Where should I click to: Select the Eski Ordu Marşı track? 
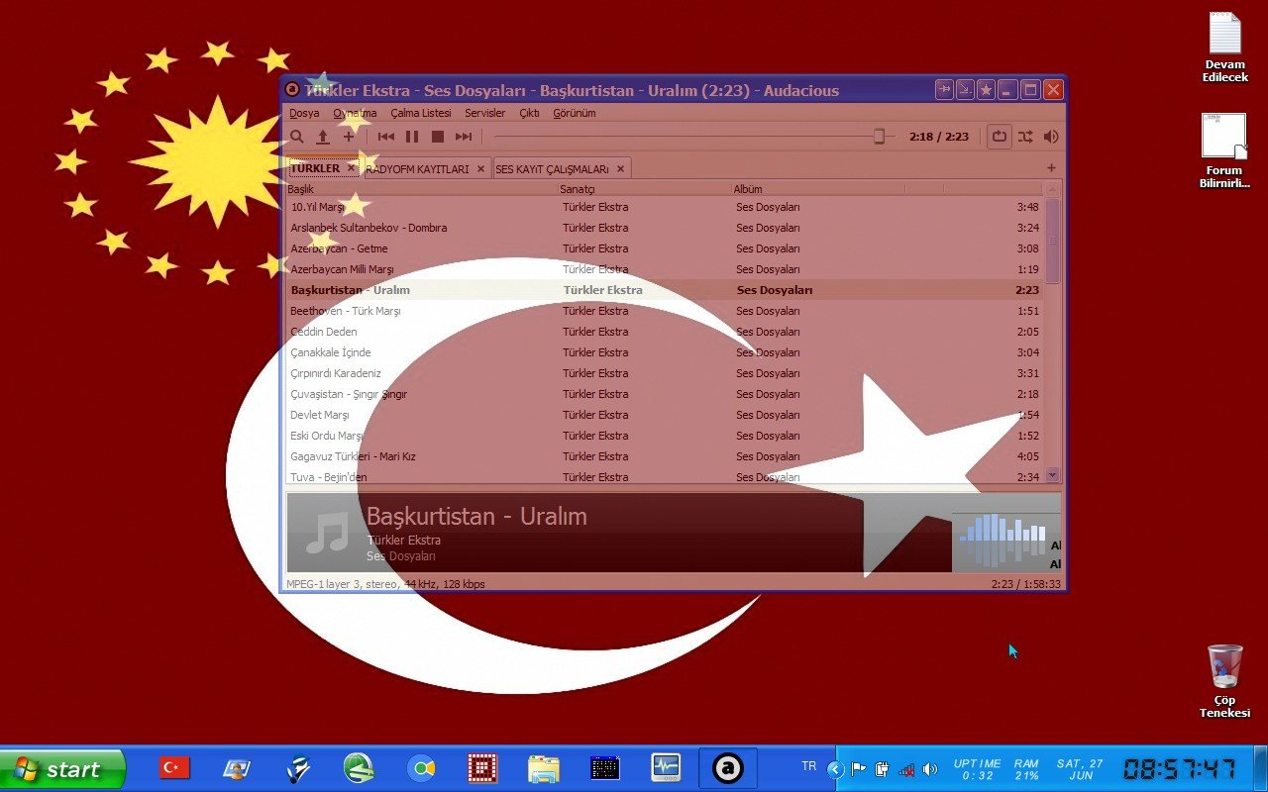(x=665, y=436)
